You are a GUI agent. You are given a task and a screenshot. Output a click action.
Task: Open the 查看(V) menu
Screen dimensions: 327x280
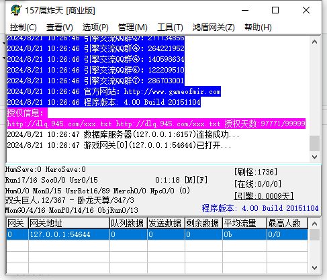click(60, 28)
